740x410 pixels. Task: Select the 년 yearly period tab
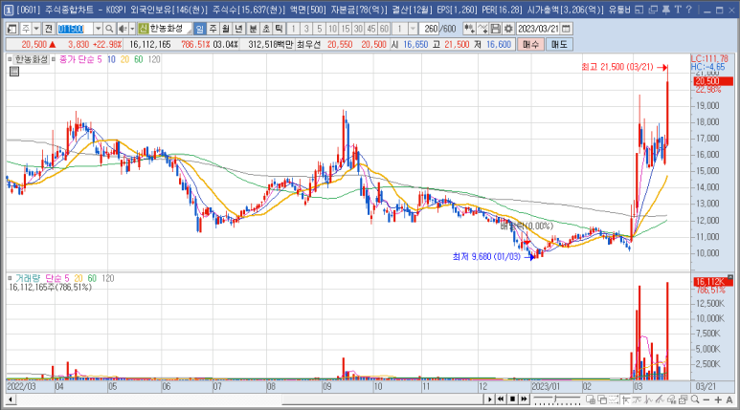[x=238, y=29]
